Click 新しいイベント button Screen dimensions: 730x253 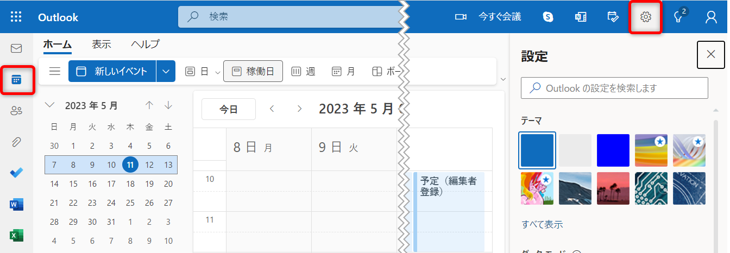pyautogui.click(x=112, y=71)
